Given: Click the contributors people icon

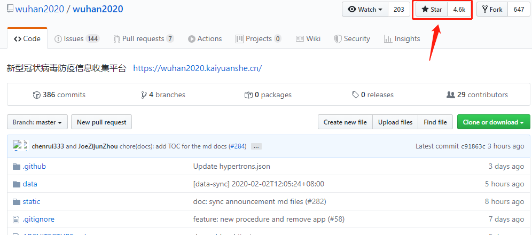Looking at the screenshot, I should point(450,95).
